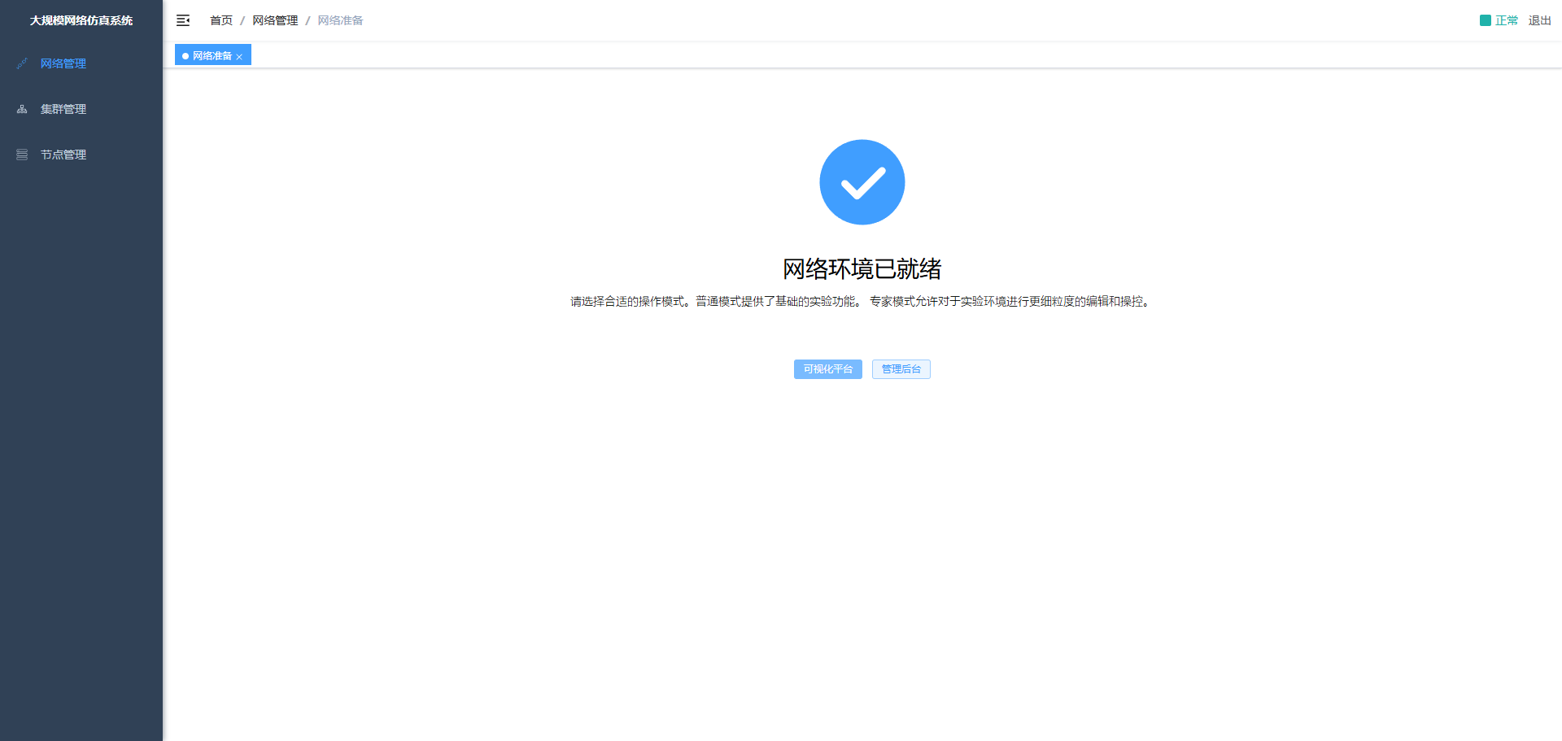Collapse the sidebar with the hamburger icon

pyautogui.click(x=183, y=20)
